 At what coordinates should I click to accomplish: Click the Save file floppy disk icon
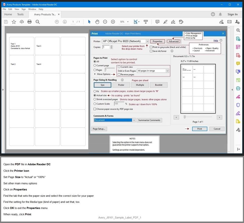click(6, 22)
